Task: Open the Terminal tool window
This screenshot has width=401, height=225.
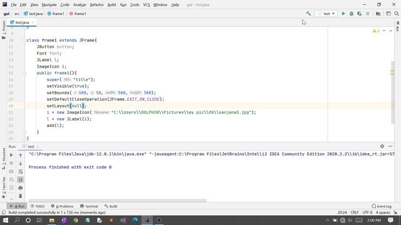Action: pos(89,206)
